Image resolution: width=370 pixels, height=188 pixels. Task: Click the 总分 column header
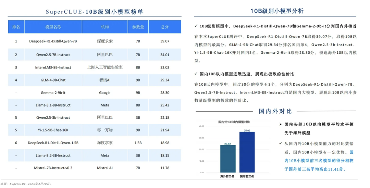click(x=165, y=27)
